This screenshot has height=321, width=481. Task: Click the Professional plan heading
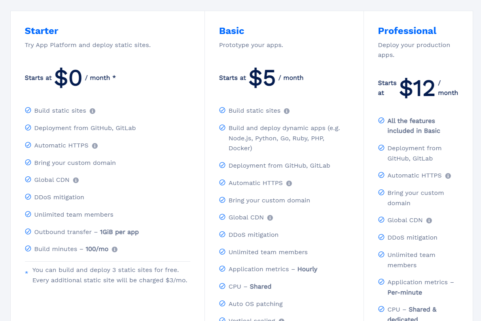[407, 31]
